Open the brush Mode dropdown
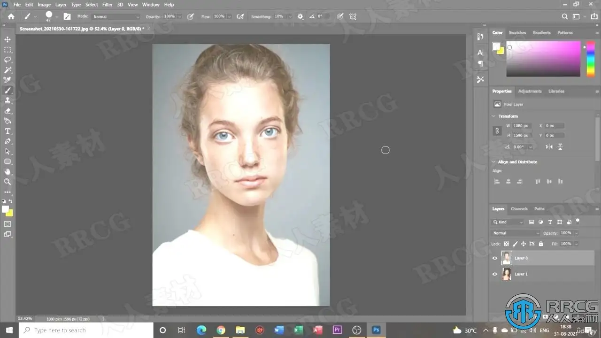The width and height of the screenshot is (601, 338). (x=116, y=17)
